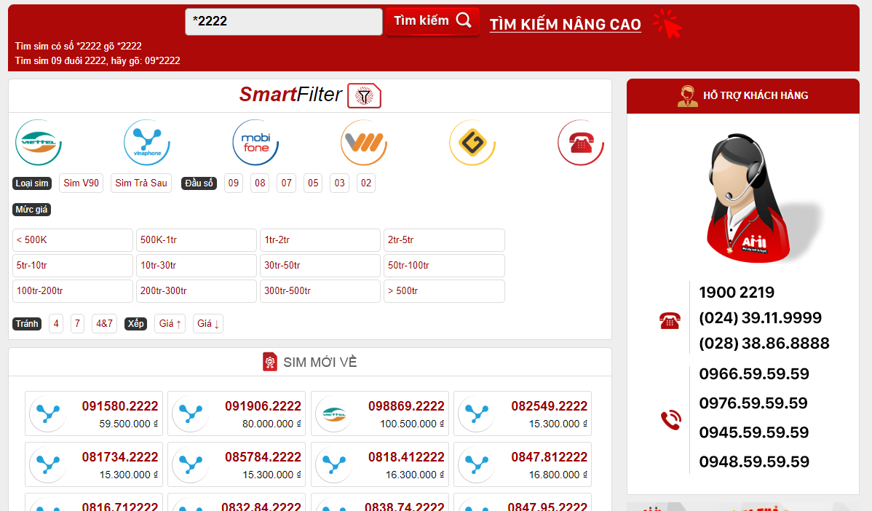Filter by landline phone icon
Image resolution: width=872 pixels, height=511 pixels.
[581, 143]
